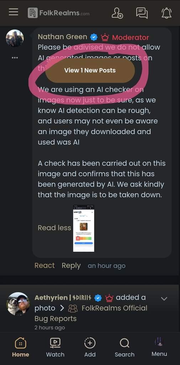Open the AI checker screenshot thumbnail
This screenshot has width=180, height=365.
[84, 228]
